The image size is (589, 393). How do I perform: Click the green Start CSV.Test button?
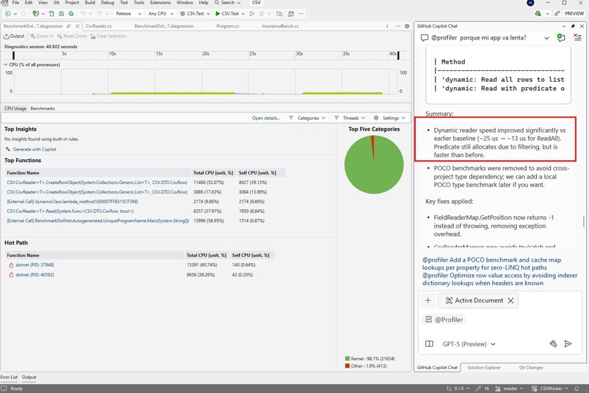218,13
